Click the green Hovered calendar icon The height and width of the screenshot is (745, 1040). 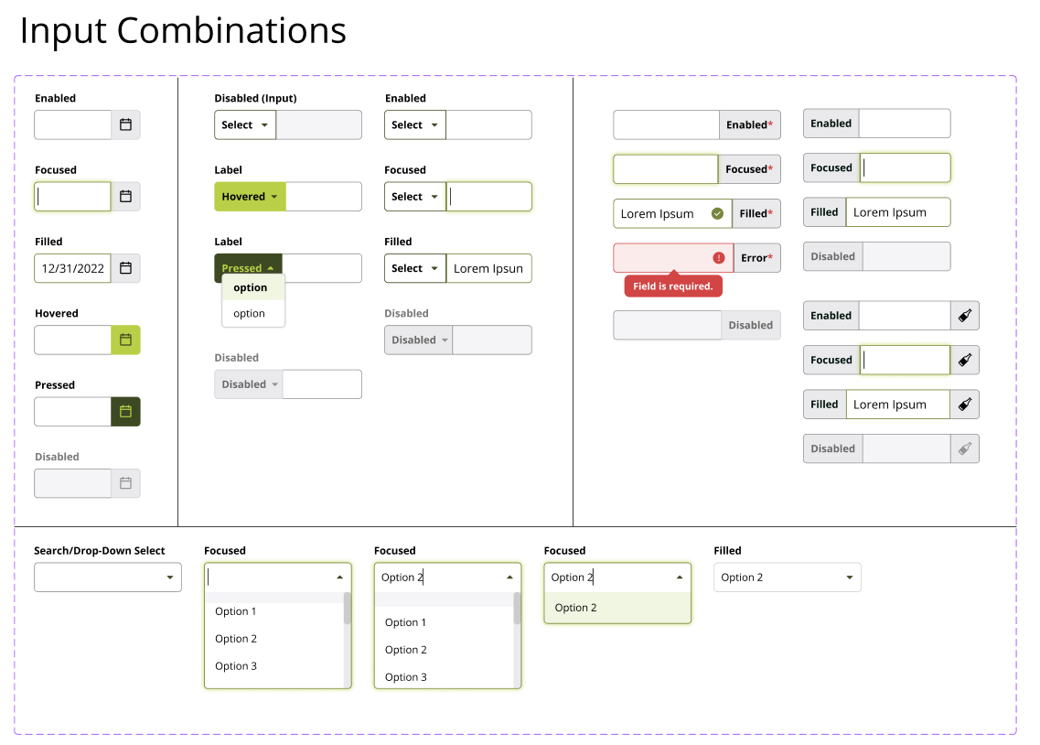click(x=125, y=340)
